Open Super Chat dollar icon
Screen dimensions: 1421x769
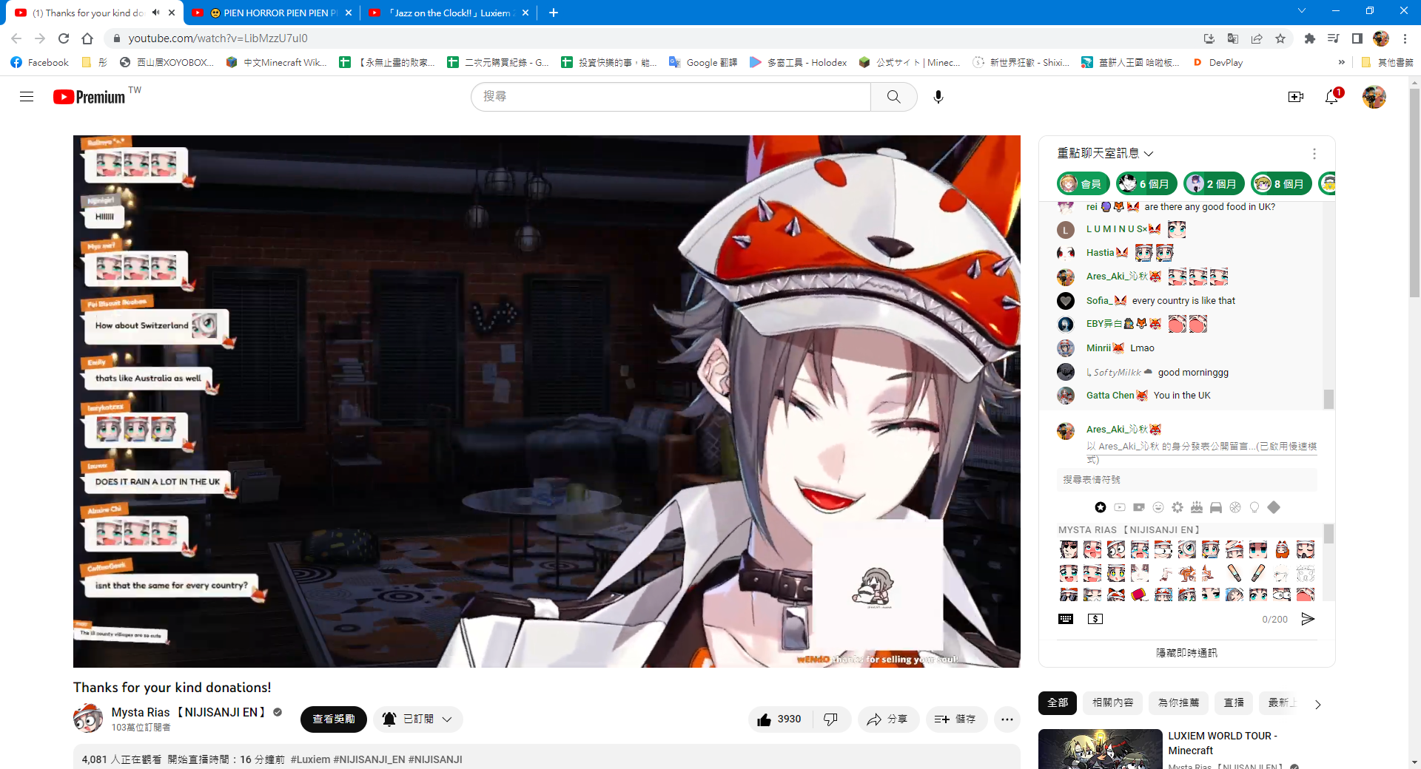pyautogui.click(x=1095, y=619)
